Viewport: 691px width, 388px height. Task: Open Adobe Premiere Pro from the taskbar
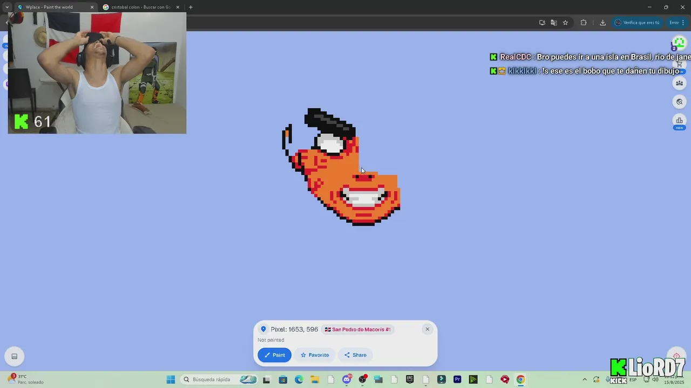pos(457,379)
